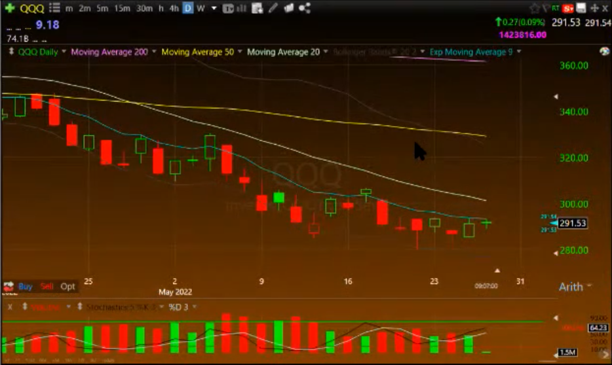
Task: Switch to the hourly (h) timeframe
Action: [161, 9]
